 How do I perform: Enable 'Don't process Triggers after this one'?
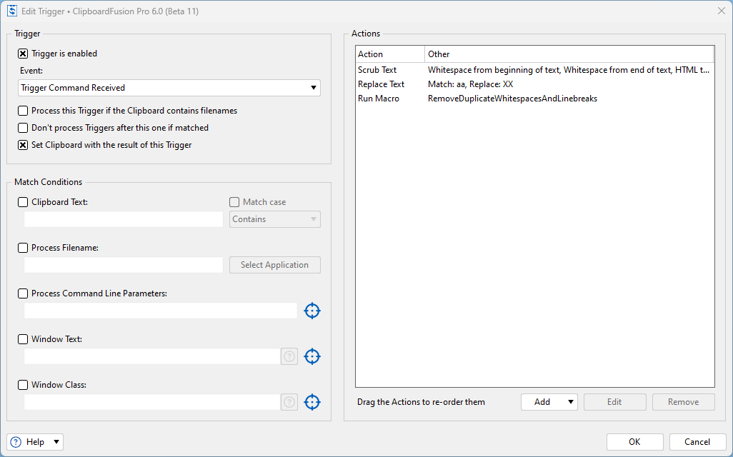pyautogui.click(x=23, y=128)
